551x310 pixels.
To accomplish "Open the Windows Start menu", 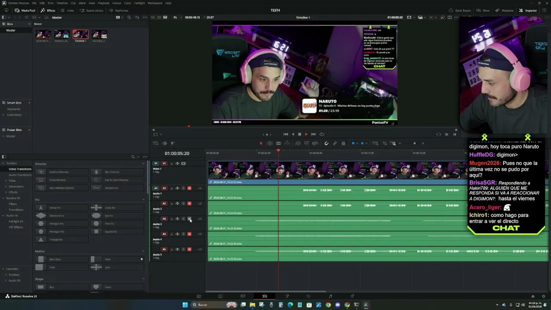I will [185, 305].
